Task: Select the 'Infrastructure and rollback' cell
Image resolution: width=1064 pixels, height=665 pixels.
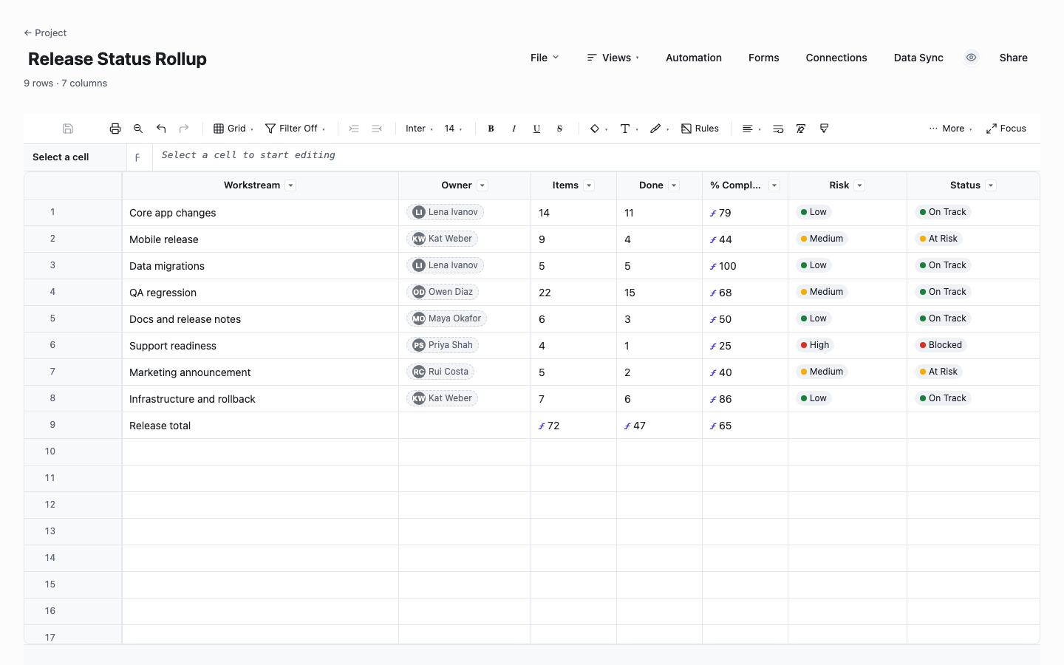Action: (260, 399)
